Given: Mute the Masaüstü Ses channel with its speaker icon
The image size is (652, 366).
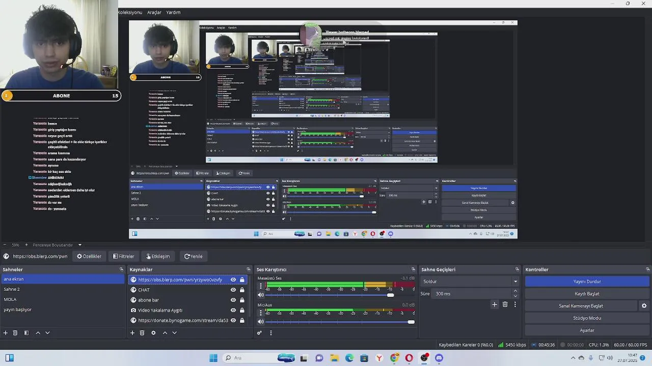Looking at the screenshot, I should 261,295.
